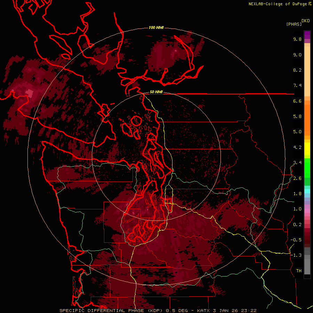Click the 4.2 legend value
The image size is (313, 313).
click(x=297, y=147)
